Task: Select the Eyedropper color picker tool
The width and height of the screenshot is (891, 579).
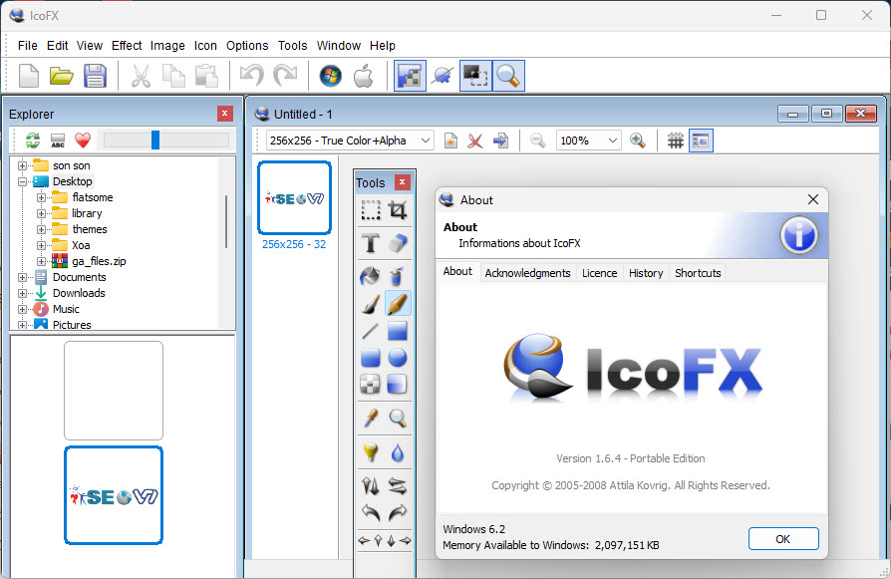Action: pyautogui.click(x=371, y=419)
